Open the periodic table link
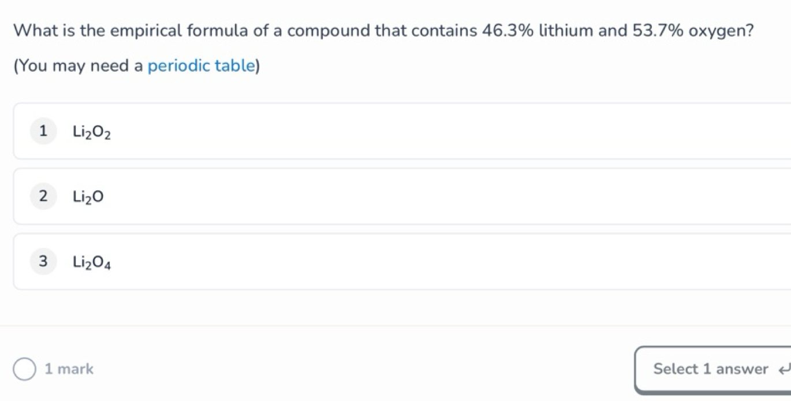 tap(202, 66)
